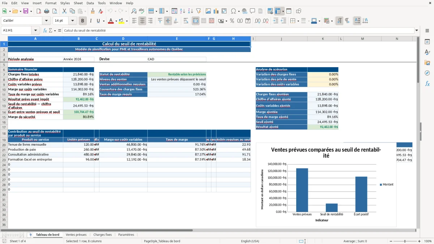
Task: Open Print Preview from toolbar
Action: 54,11
